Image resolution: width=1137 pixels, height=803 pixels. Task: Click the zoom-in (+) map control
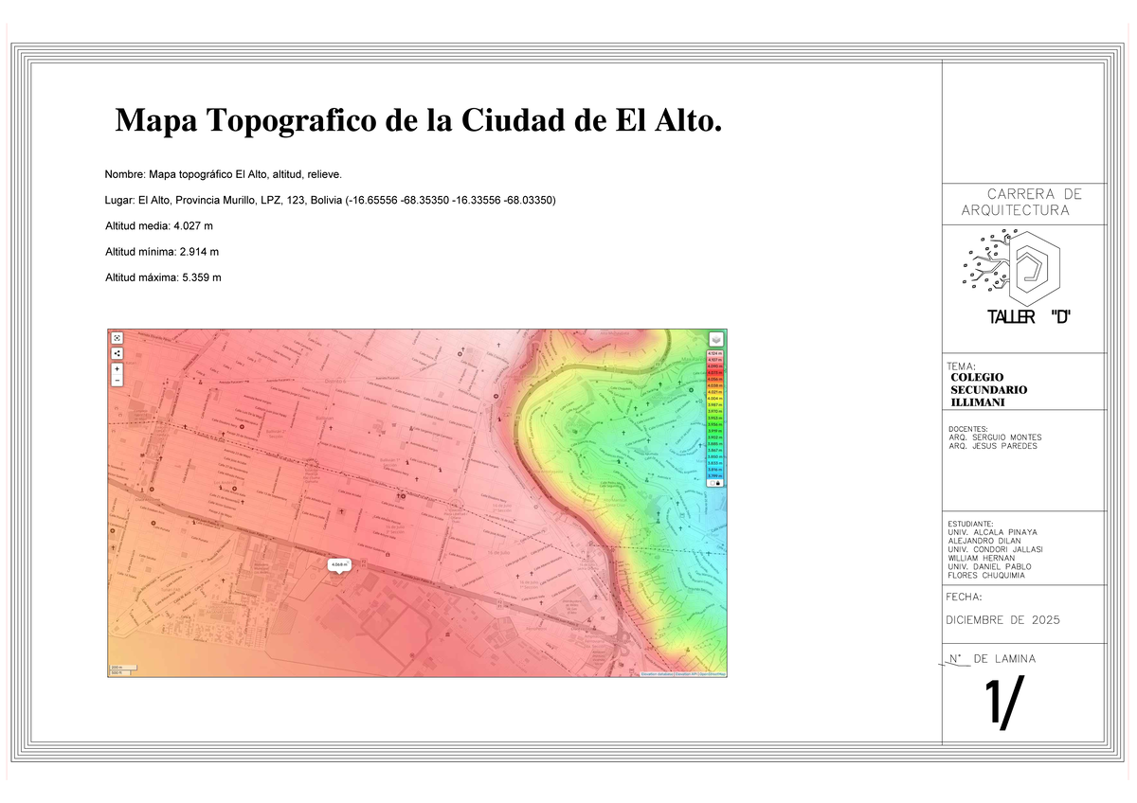[x=117, y=369]
